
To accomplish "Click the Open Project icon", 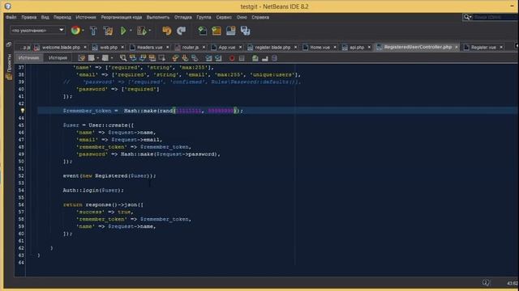I will click(x=230, y=31).
